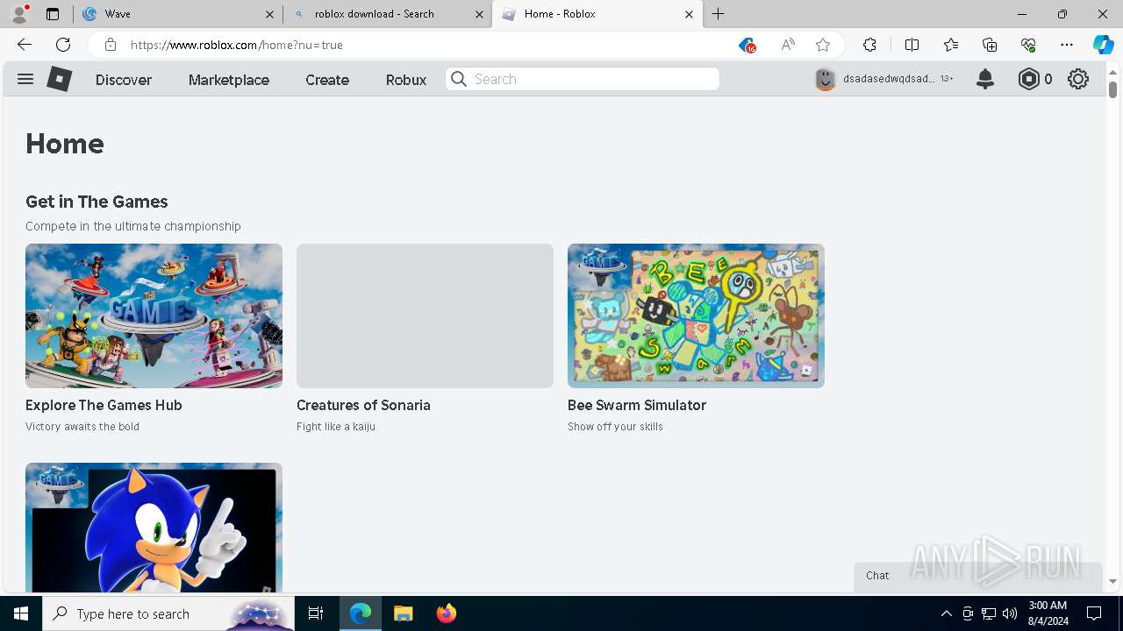Screen dimensions: 1123x631
Task: Open Edge Collections
Action: tap(990, 45)
